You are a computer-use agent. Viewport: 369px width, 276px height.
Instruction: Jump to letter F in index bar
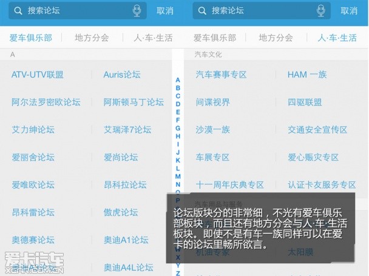[x=178, y=120]
